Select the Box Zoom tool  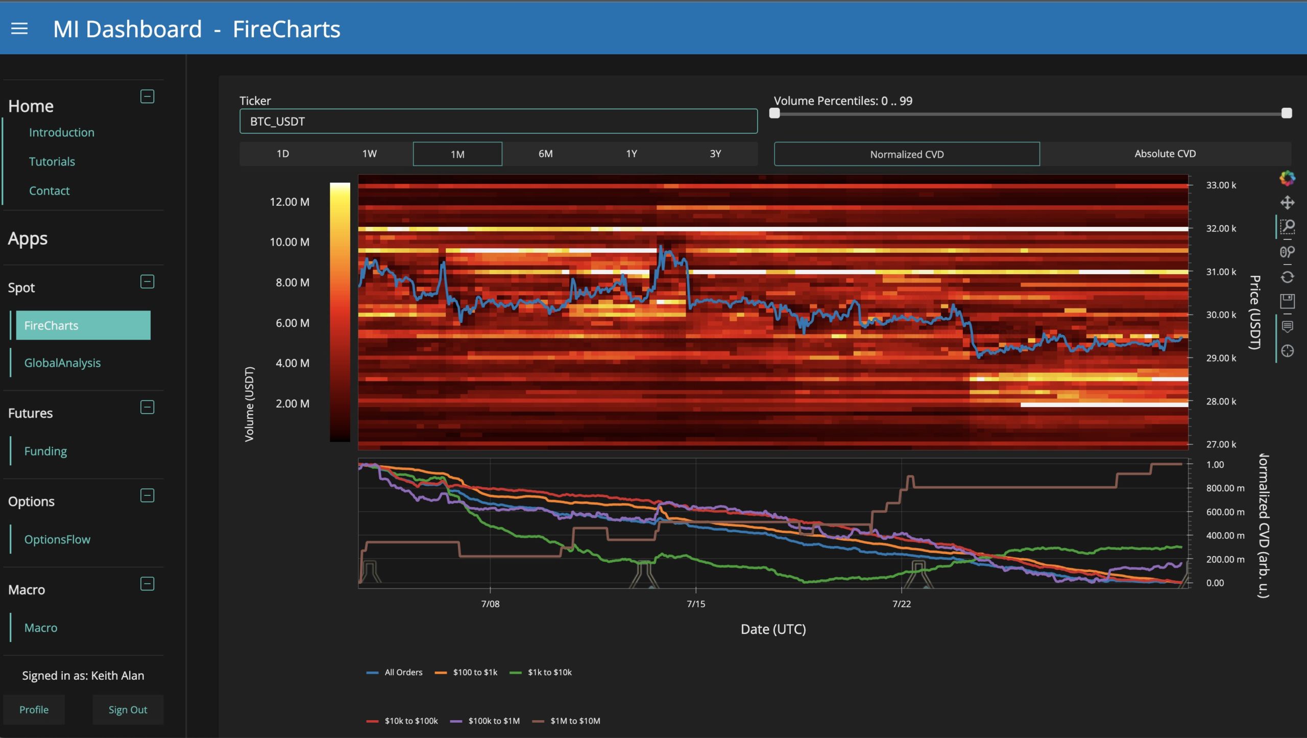click(1287, 227)
